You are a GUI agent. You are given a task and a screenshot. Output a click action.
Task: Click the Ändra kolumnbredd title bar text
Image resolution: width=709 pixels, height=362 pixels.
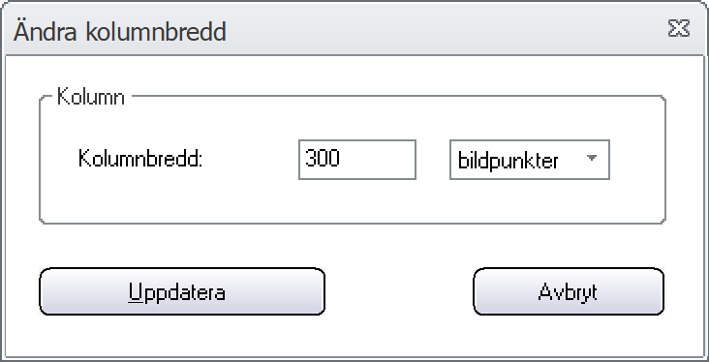click(x=120, y=32)
